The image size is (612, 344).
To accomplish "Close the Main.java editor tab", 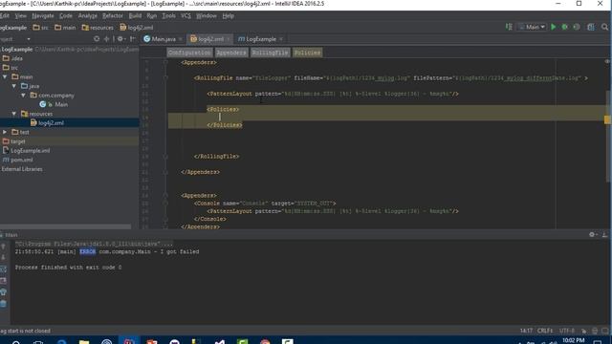I will (180, 39).
